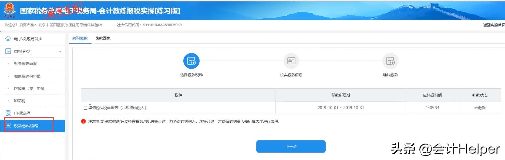The height and width of the screenshot is (160, 505).
Task: Click the home icon beside 电子税务局首页
Action: pyautogui.click(x=8, y=39)
